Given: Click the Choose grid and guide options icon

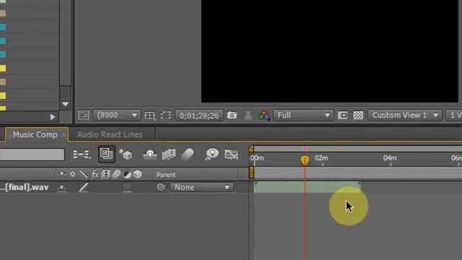Looking at the screenshot, I should click(149, 116).
